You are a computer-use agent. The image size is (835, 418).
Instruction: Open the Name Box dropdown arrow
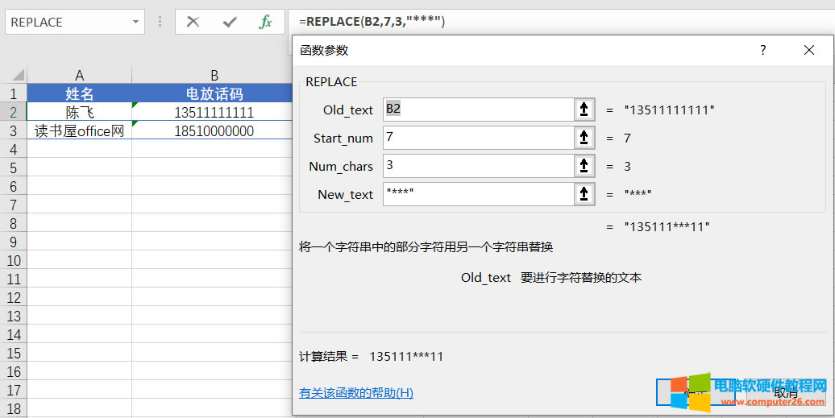point(135,23)
